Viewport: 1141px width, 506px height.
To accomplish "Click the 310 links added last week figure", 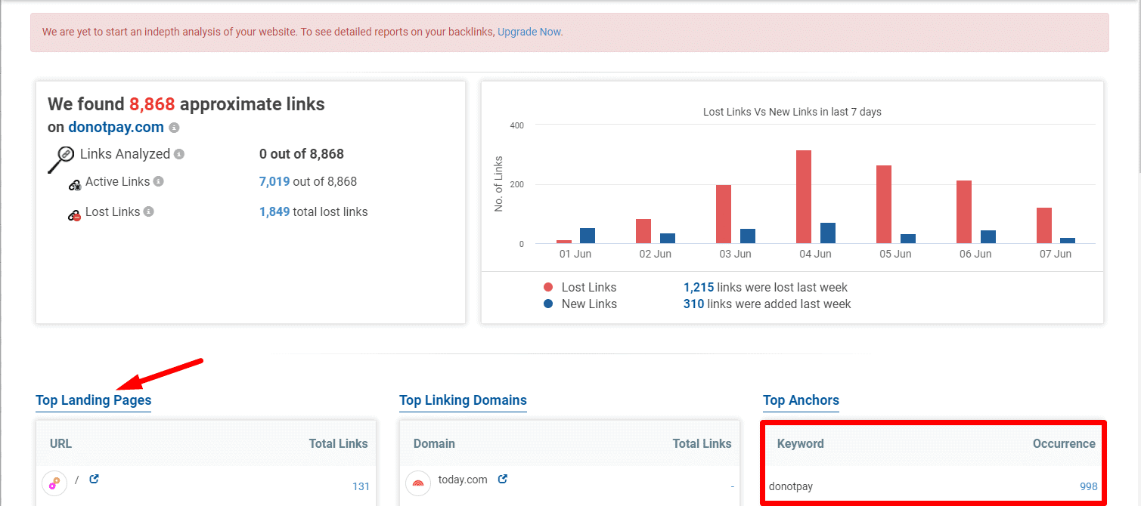I will [x=693, y=304].
